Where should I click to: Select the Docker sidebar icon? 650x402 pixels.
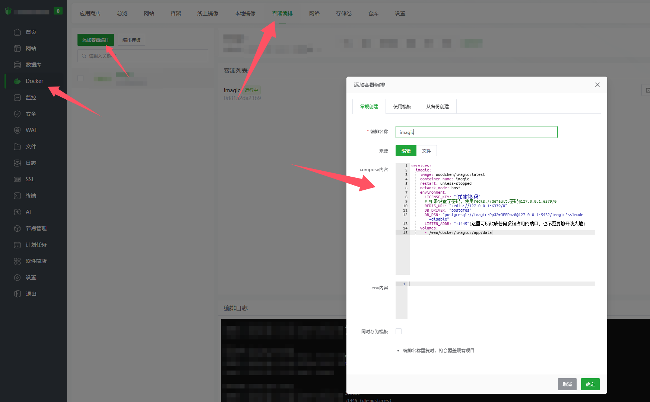tap(17, 81)
